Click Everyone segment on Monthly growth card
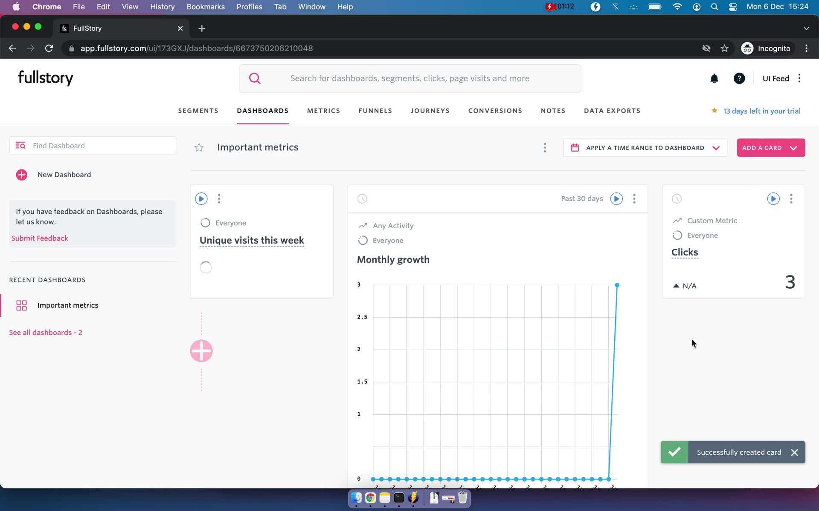The image size is (819, 511). [x=388, y=241]
